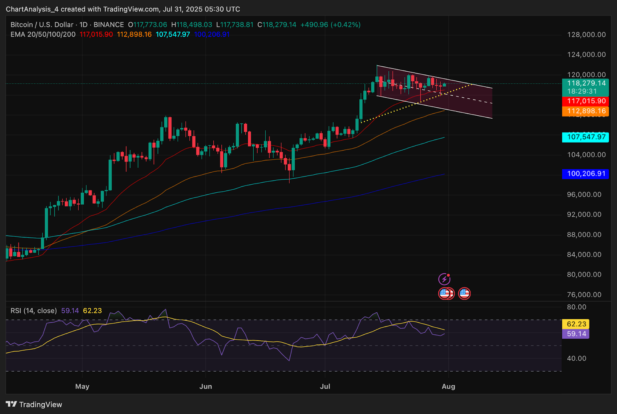
Task: Click the +490.96 (+0.42%) change value
Action: [x=330, y=25]
